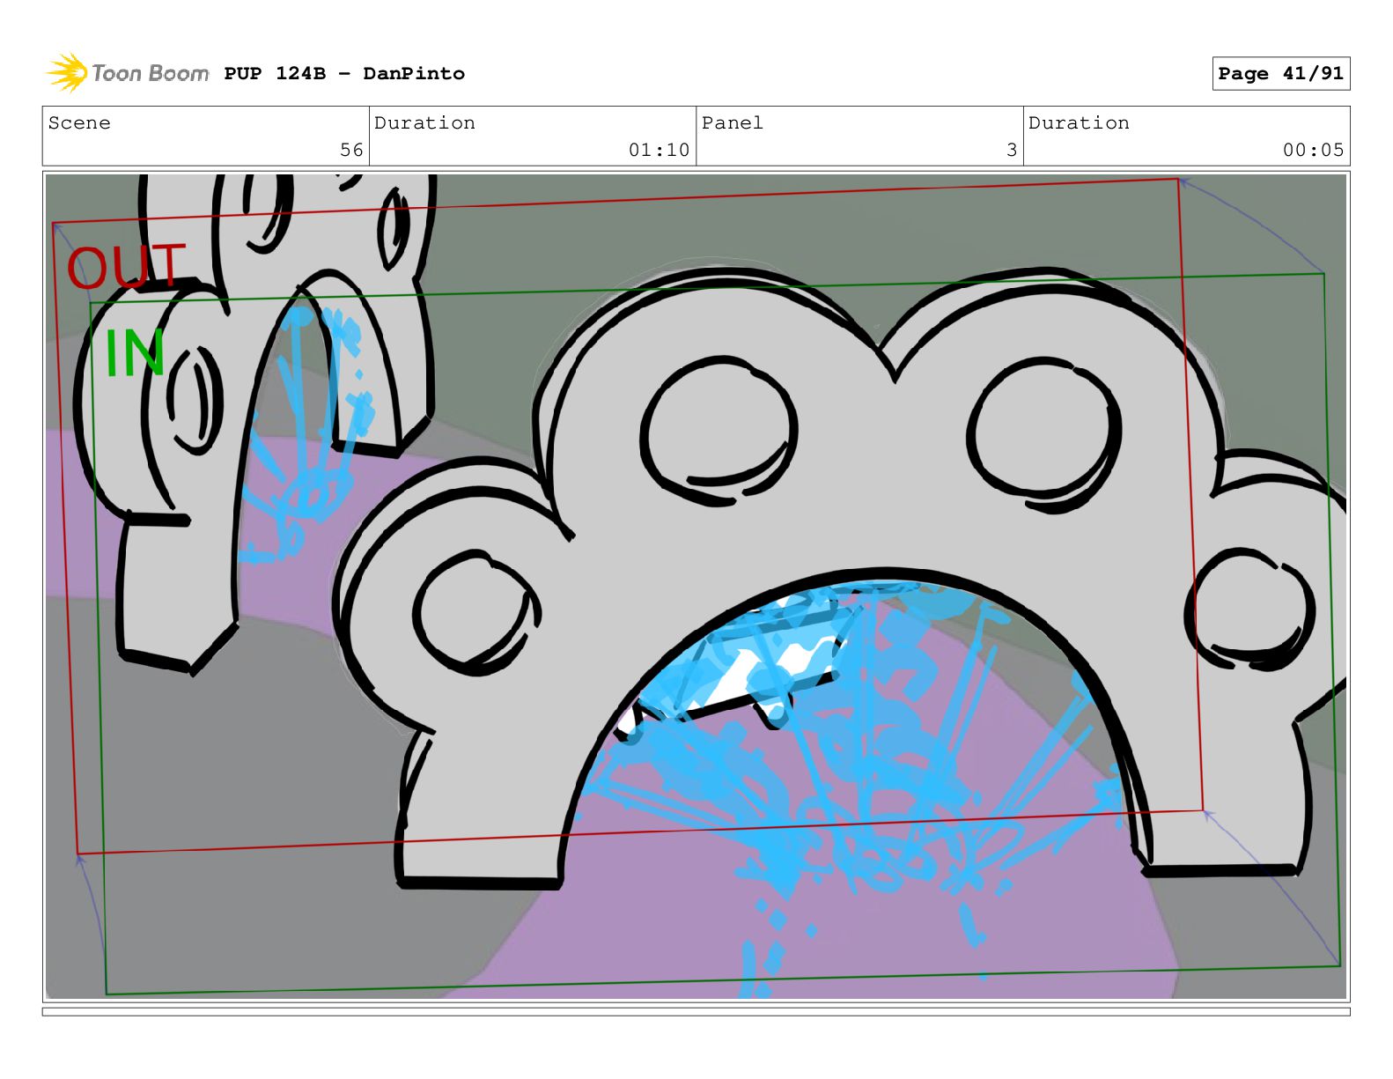This screenshot has width=1393, height=1079.
Task: Select the panel number value '3'
Action: [x=1012, y=151]
